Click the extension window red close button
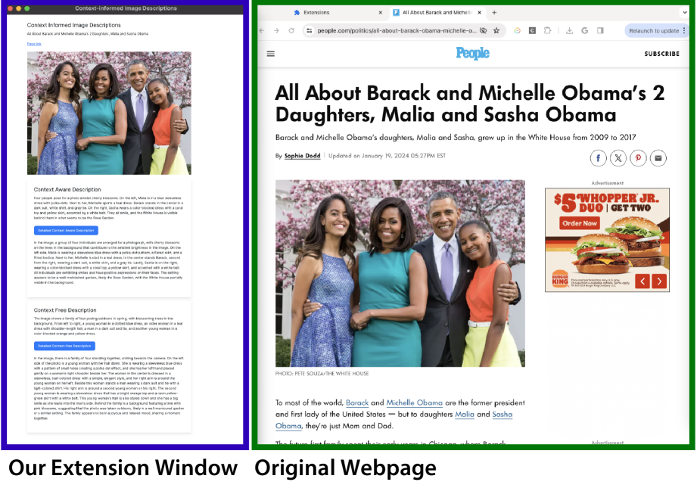 click(11, 8)
